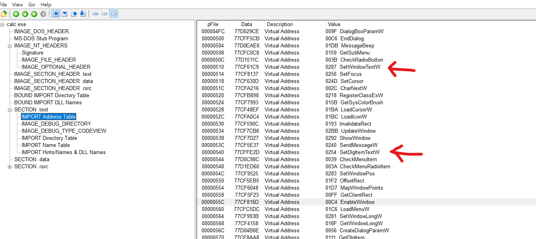Toggle the highlighted first blue-arrow view icon
This screenshot has width=536, height=239.
56,14
